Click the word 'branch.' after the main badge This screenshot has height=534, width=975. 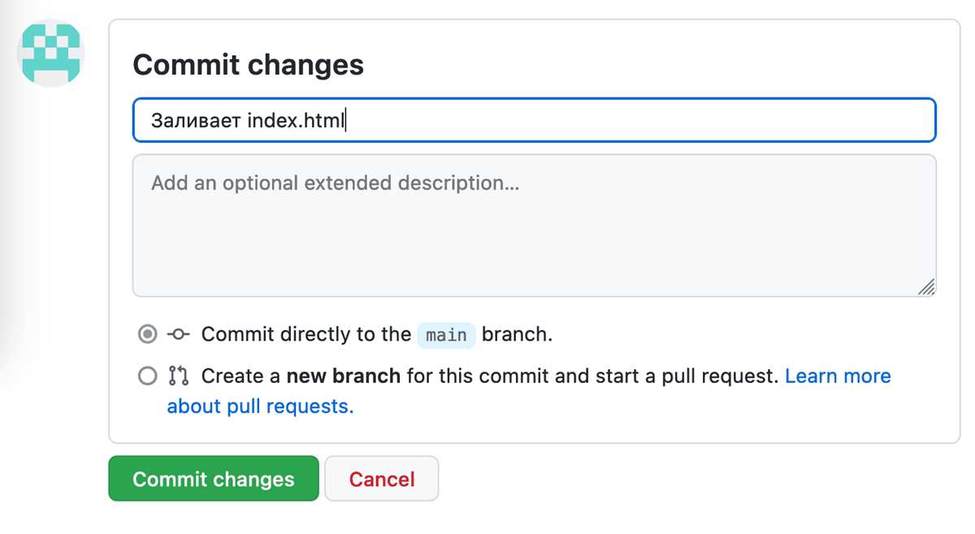[x=517, y=334]
